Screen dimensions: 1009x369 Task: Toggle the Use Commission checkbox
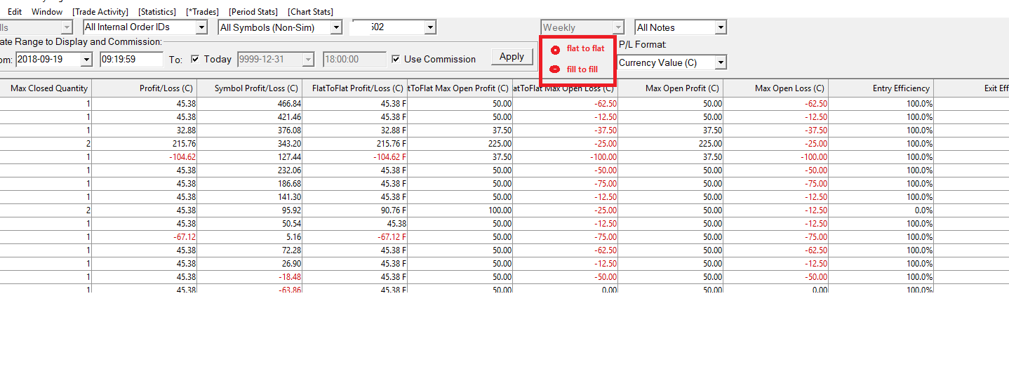point(396,59)
